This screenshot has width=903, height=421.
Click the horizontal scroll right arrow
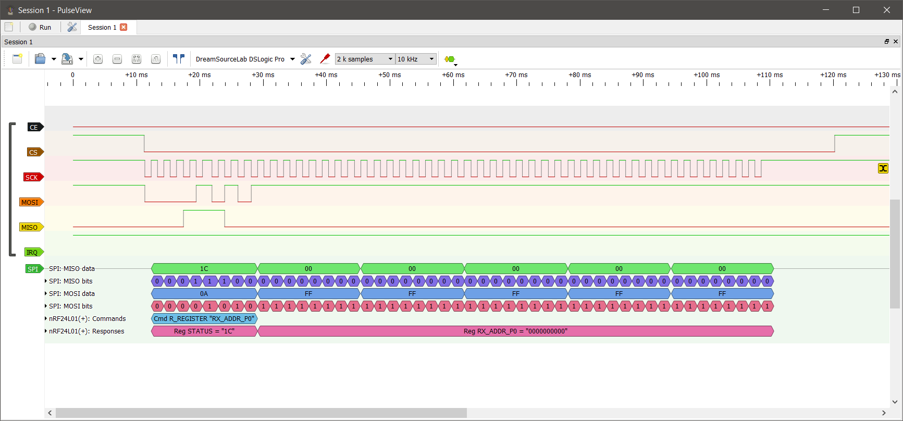click(884, 413)
